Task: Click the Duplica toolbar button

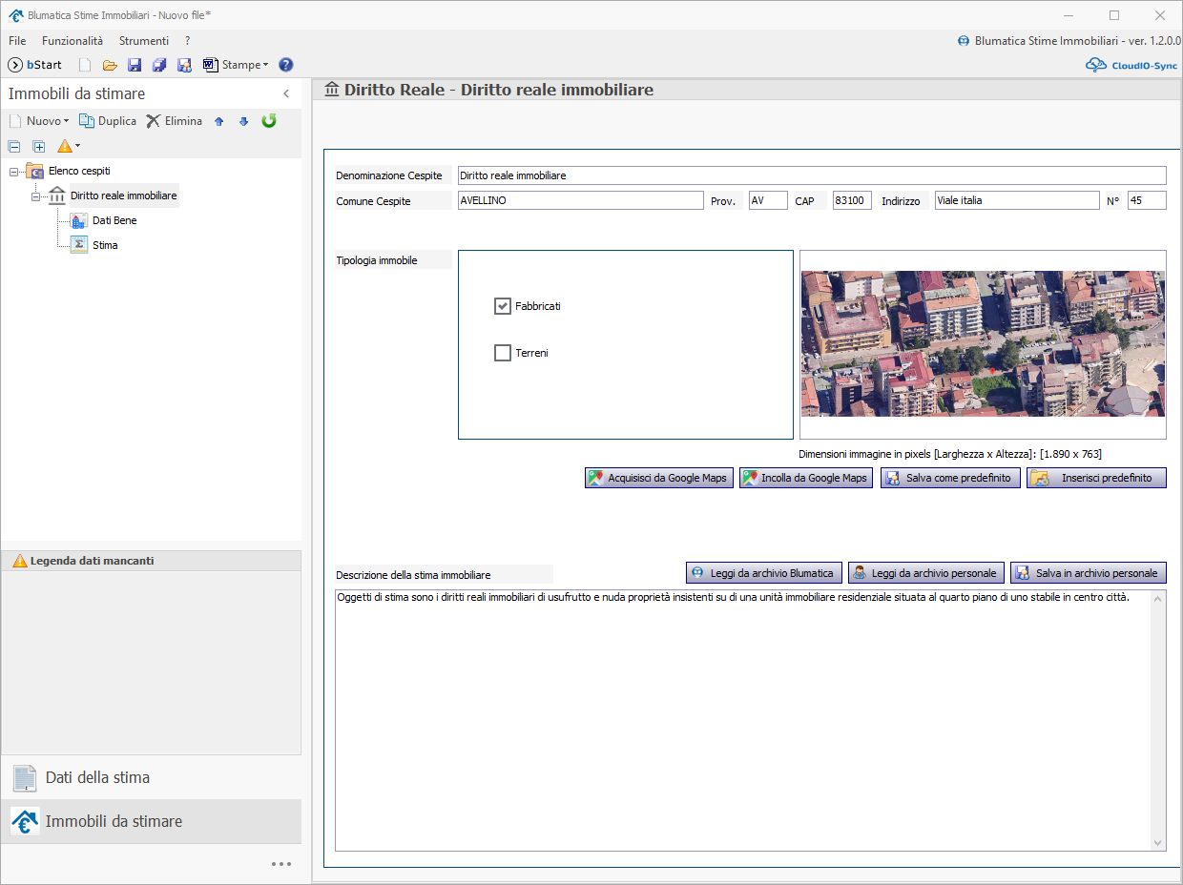Action: 107,121
